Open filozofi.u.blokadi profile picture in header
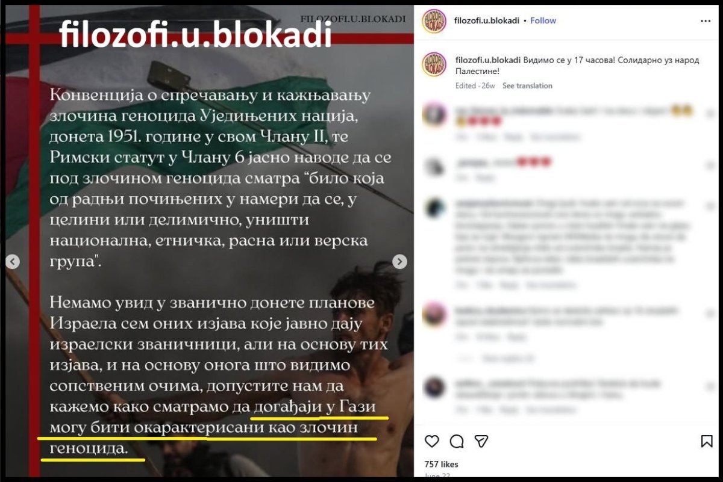The width and height of the screenshot is (723, 482). (x=434, y=21)
